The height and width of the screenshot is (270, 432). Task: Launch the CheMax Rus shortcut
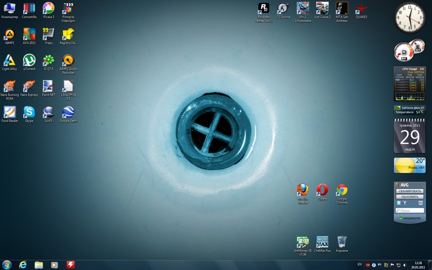(322, 244)
